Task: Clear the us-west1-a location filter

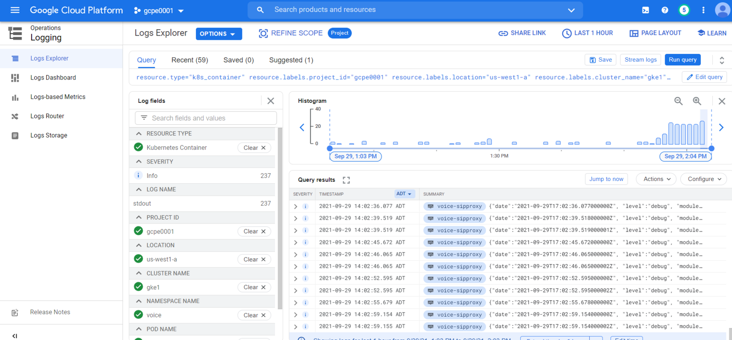Action: [254, 259]
